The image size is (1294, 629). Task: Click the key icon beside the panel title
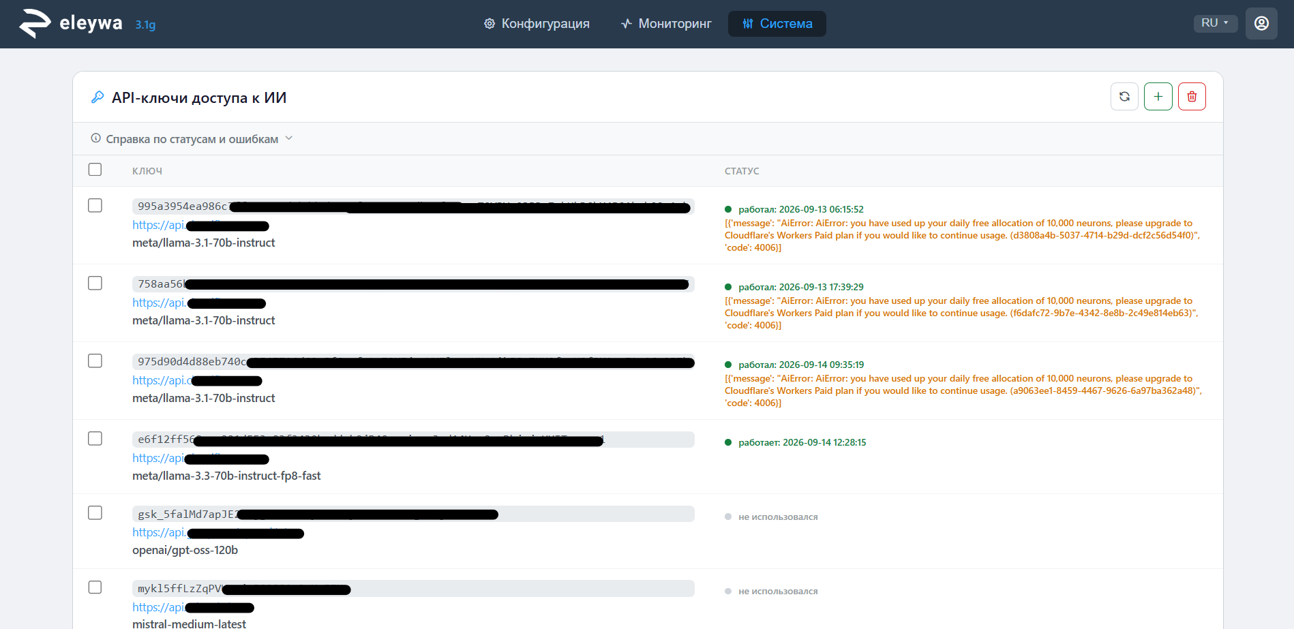click(97, 97)
